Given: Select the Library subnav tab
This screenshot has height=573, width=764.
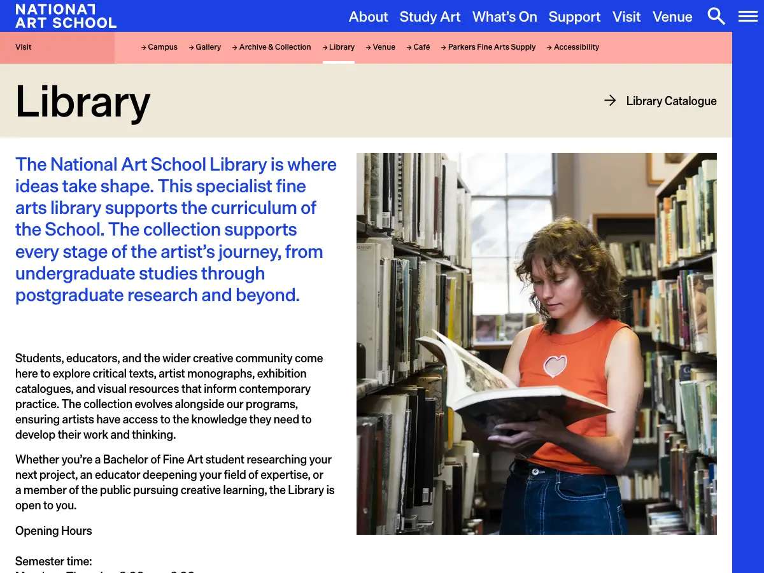Looking at the screenshot, I should coord(338,47).
